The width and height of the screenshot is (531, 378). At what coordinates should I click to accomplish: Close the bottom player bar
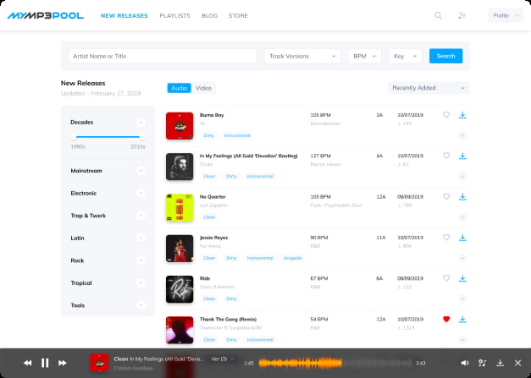coord(517,363)
